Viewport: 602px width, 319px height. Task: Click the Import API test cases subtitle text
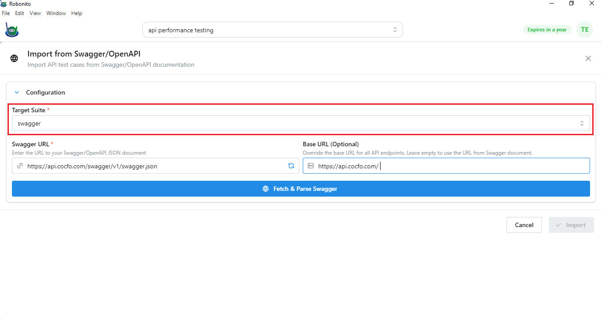pos(111,65)
